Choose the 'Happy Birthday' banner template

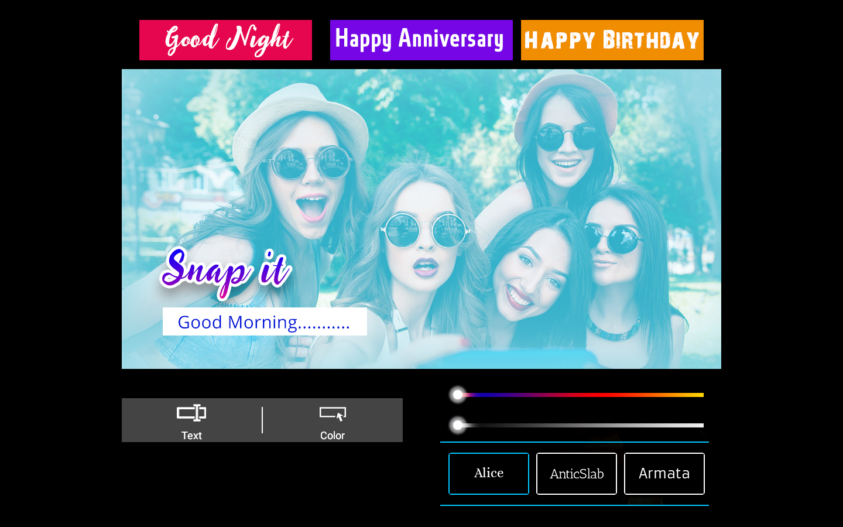612,40
